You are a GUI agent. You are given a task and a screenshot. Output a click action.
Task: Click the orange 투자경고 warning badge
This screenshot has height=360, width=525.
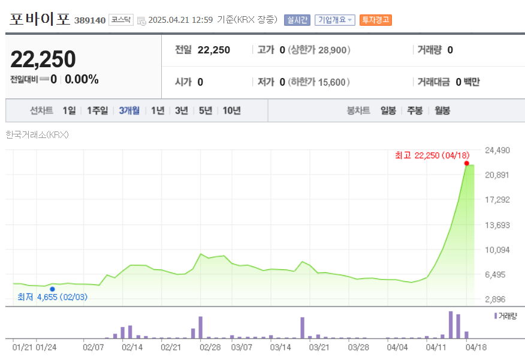pyautogui.click(x=375, y=19)
